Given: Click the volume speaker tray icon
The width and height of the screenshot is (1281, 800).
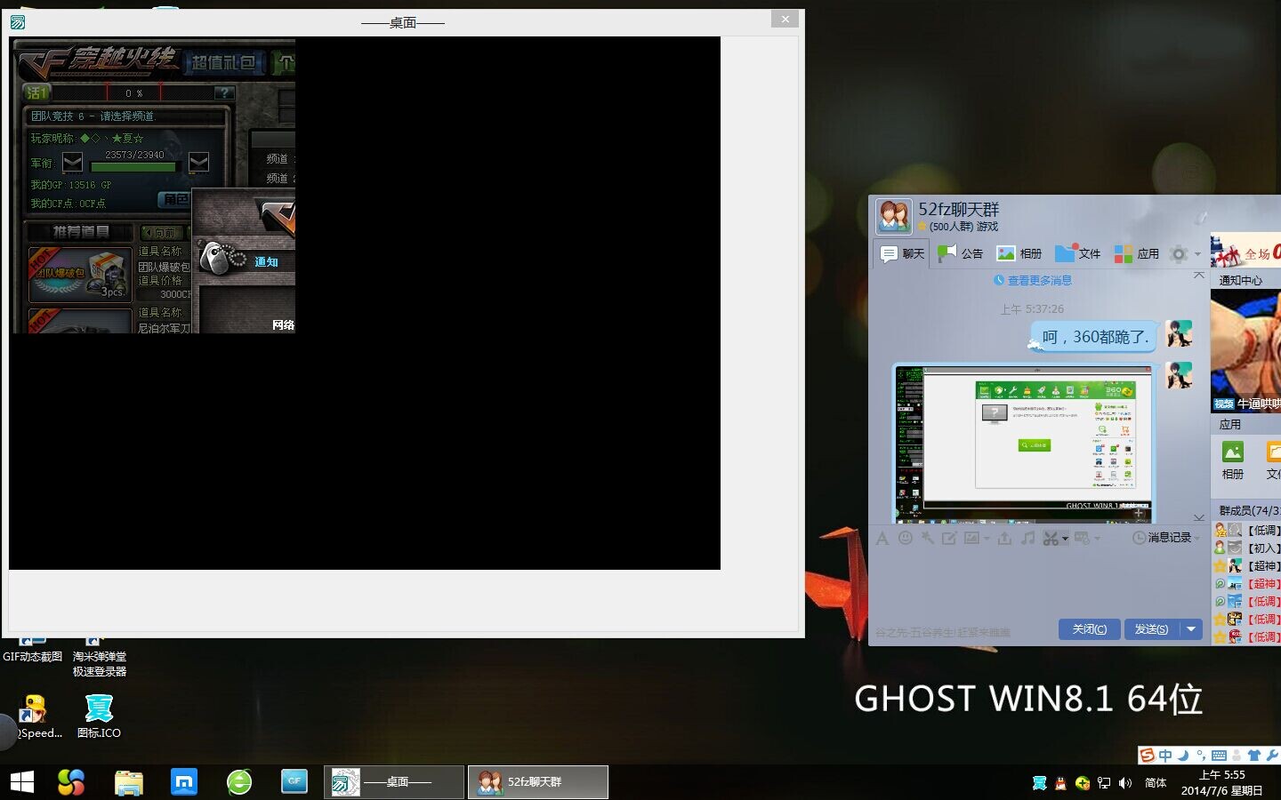Looking at the screenshot, I should click(x=1125, y=782).
